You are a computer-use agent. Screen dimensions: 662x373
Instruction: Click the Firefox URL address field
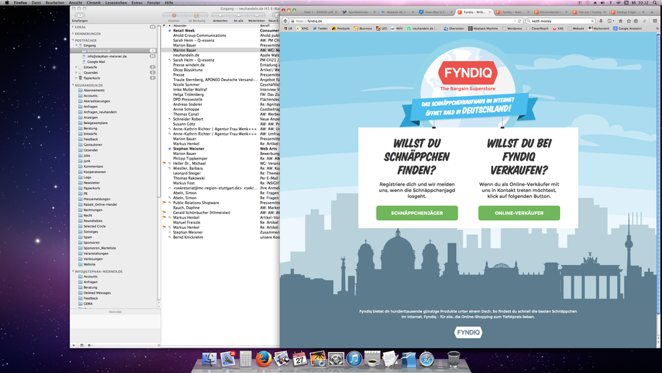coord(403,21)
